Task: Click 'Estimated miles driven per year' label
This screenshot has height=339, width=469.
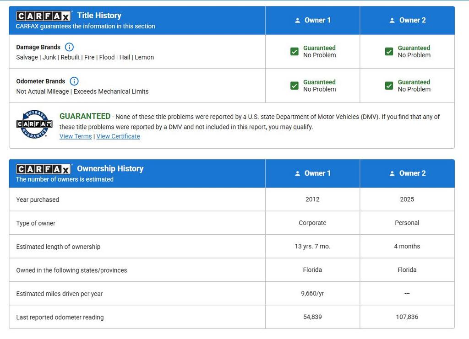Action: 59,294
